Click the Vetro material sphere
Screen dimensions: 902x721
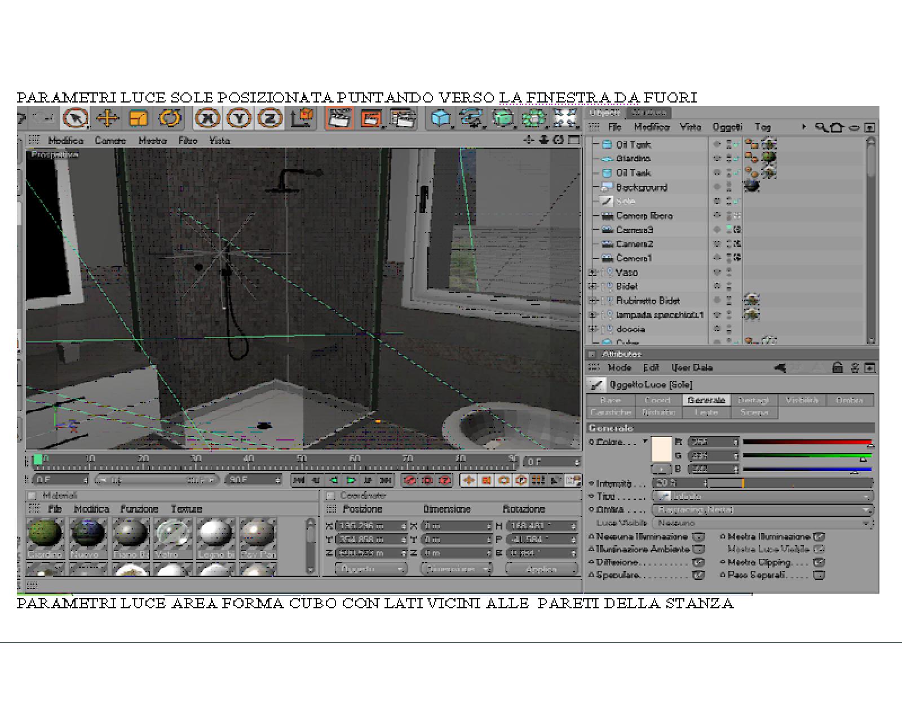172,533
